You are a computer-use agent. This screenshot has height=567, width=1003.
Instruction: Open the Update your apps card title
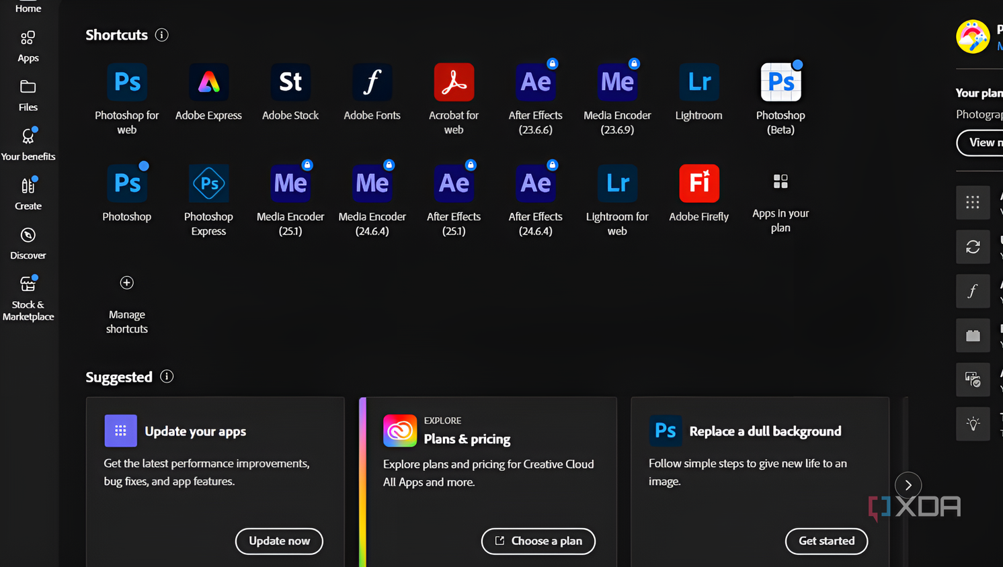(195, 431)
